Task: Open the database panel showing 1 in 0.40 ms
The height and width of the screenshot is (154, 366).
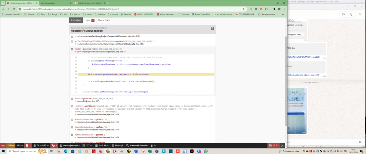Action: point(101,146)
